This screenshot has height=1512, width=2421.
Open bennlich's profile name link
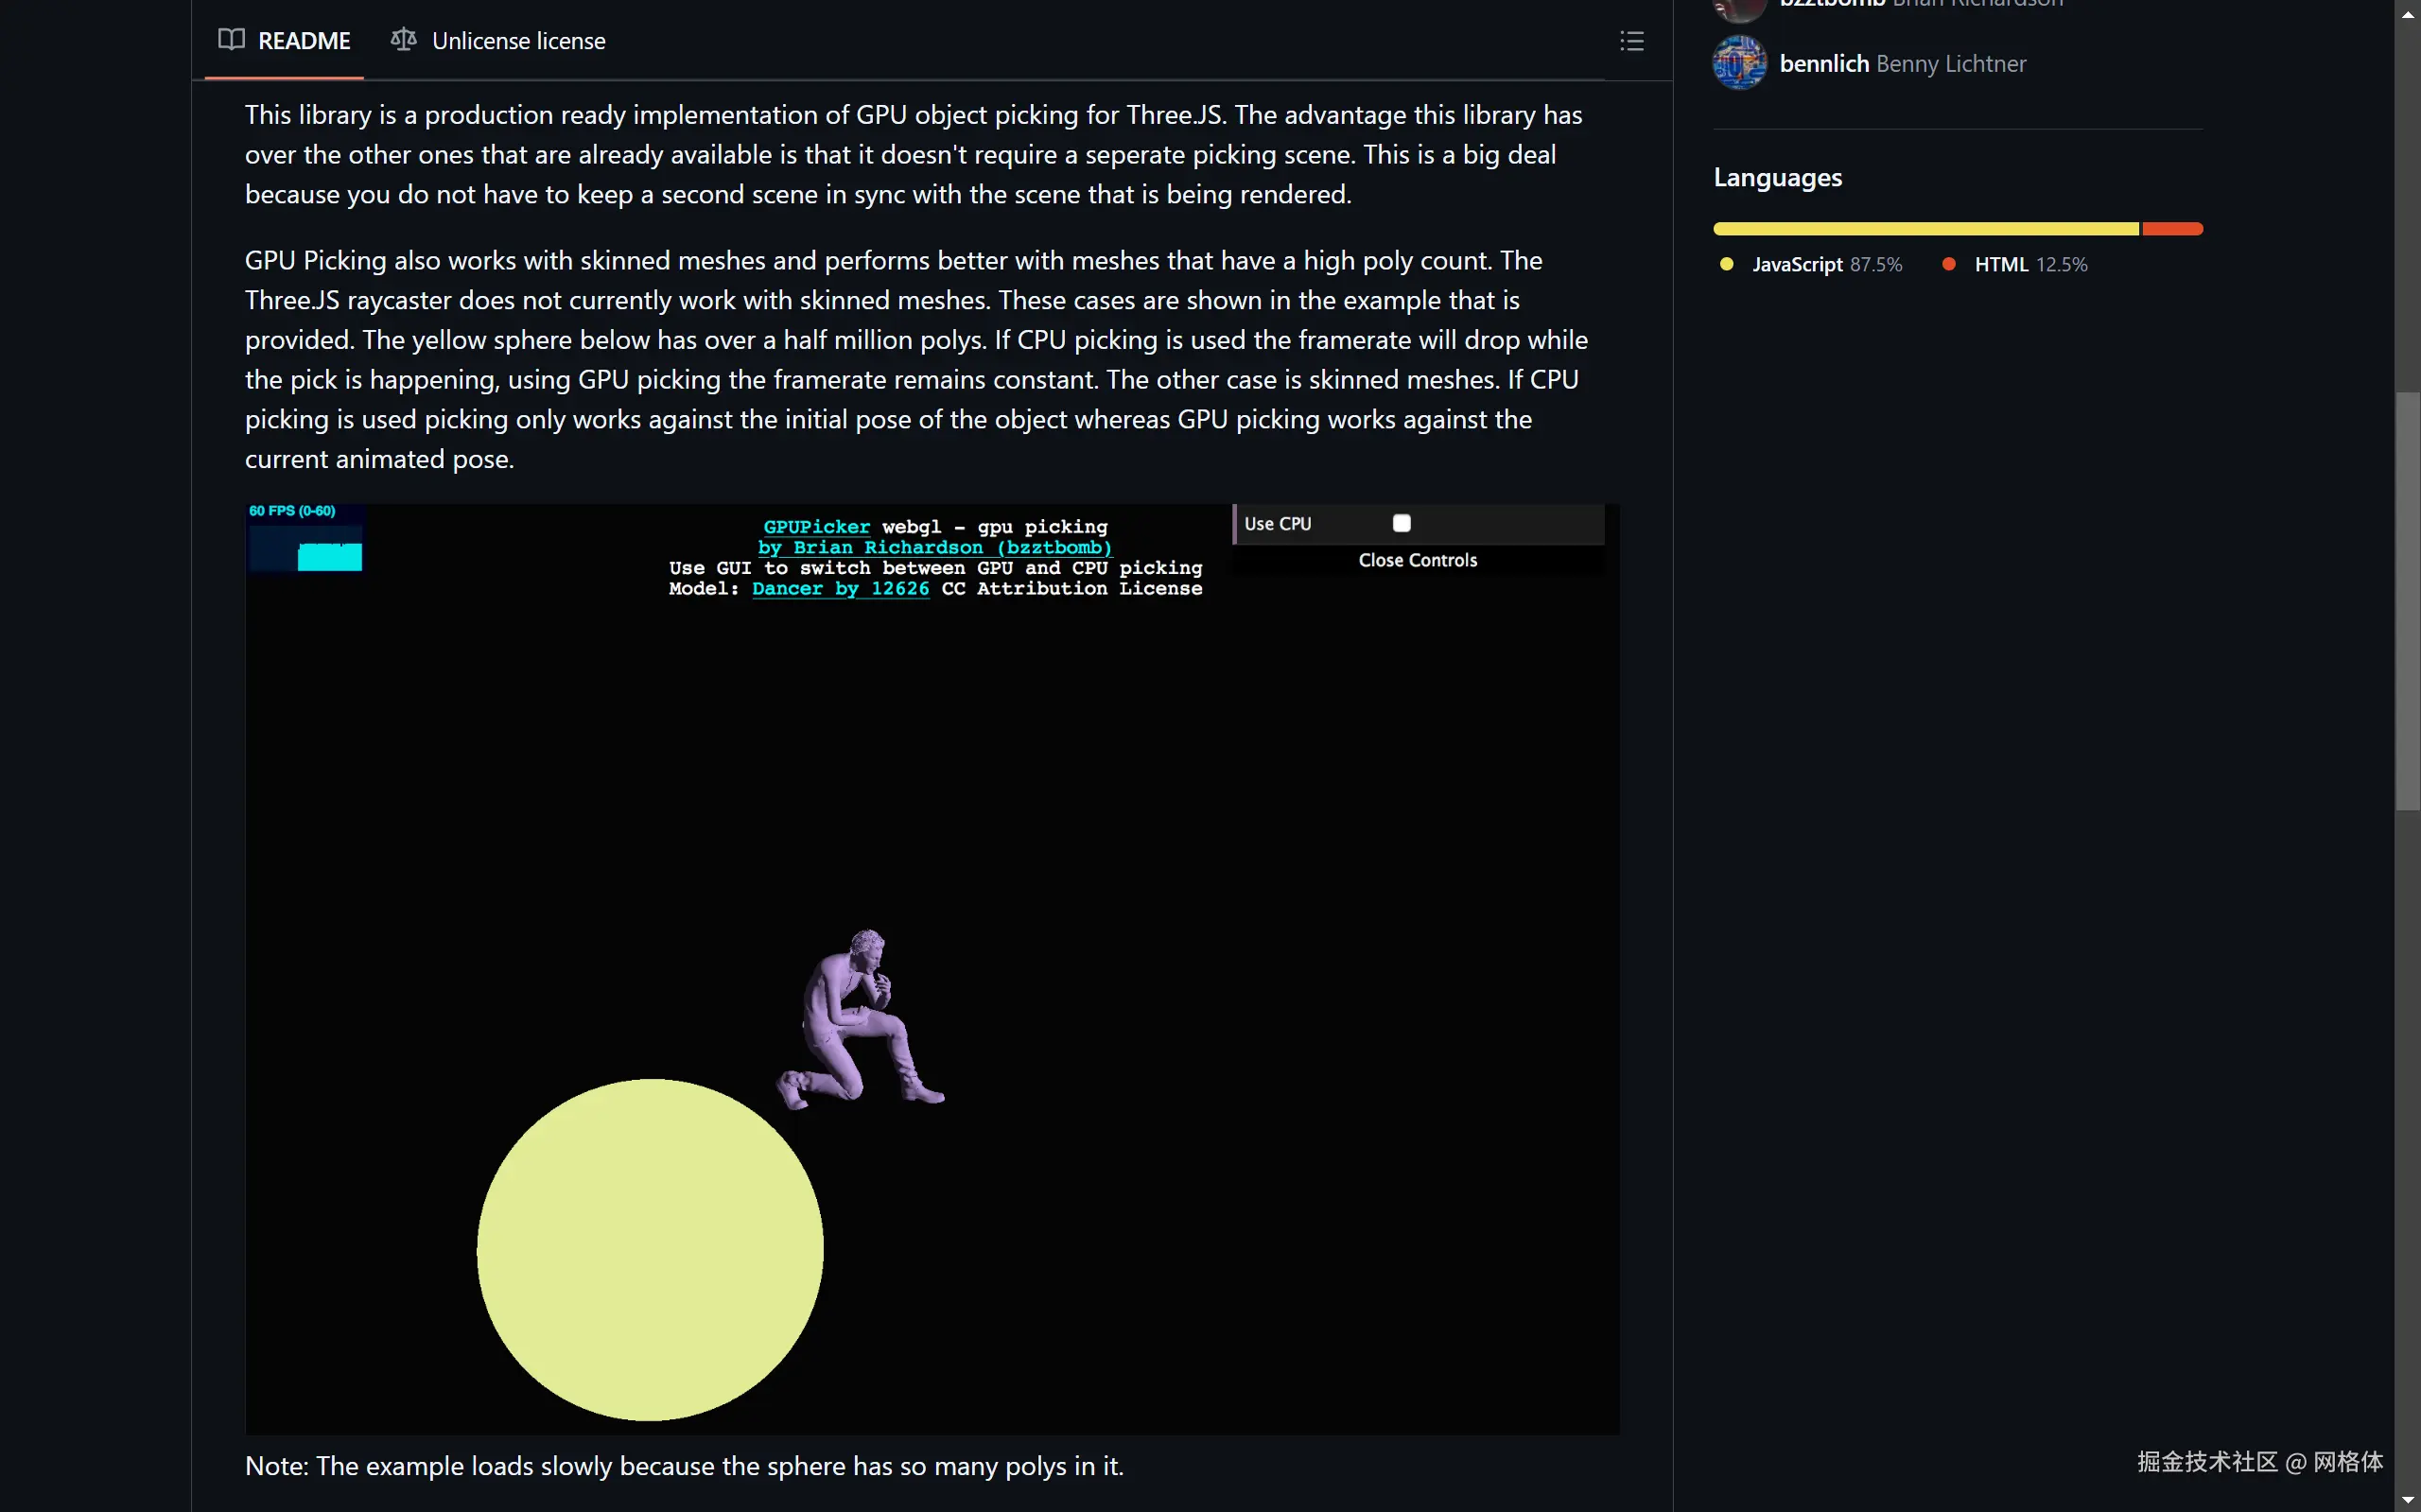coord(1824,62)
